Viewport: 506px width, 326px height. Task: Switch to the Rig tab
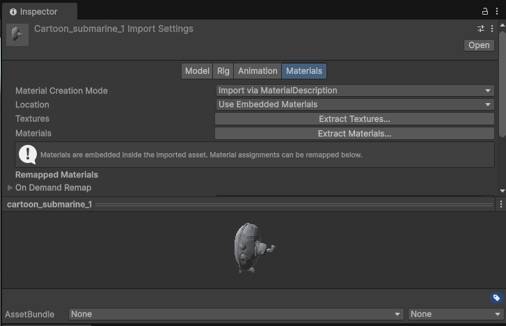223,71
